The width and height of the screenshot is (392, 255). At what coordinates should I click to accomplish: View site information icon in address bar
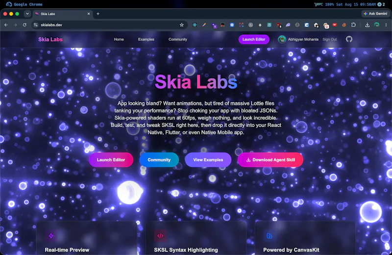(x=36, y=25)
